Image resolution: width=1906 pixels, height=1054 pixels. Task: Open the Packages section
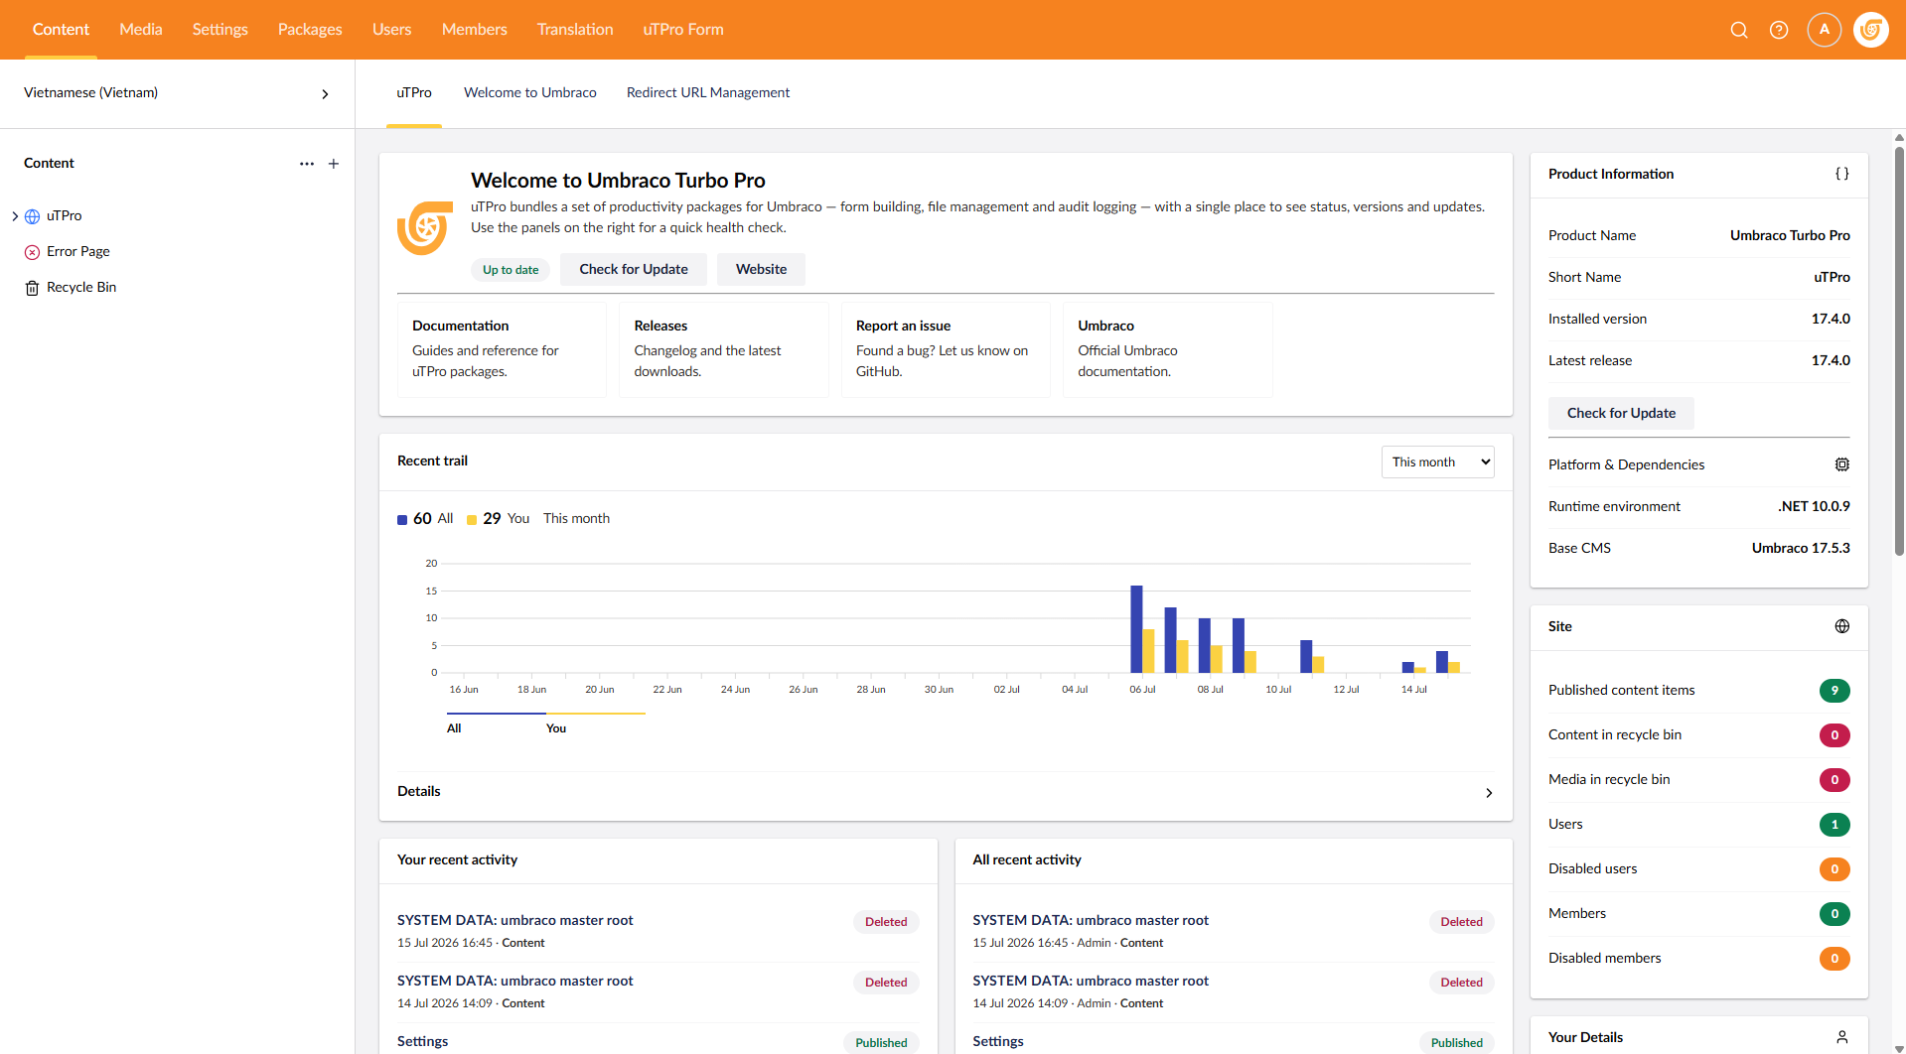(x=310, y=30)
